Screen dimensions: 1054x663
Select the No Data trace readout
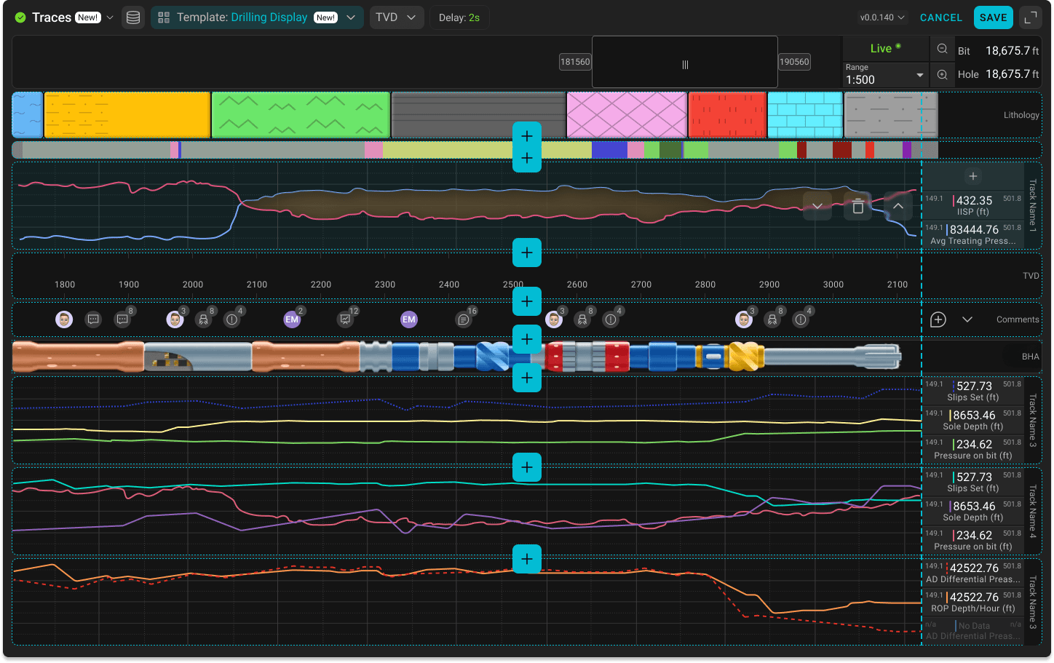973,630
